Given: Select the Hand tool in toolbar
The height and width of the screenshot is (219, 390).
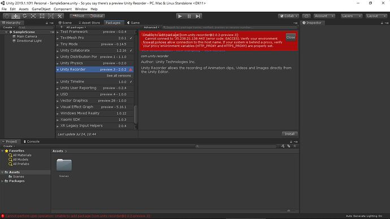Looking at the screenshot, I should (7, 16).
